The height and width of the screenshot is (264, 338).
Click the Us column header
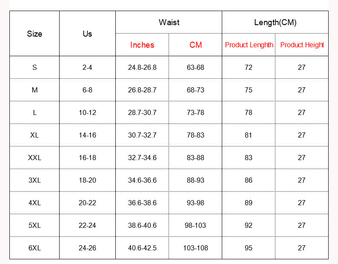[87, 34]
